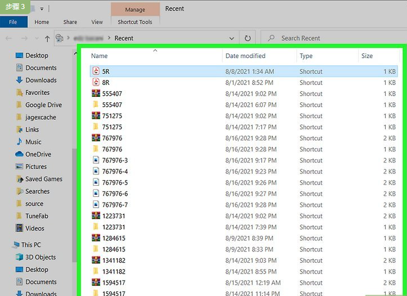
Task: Select the 751275 WinRAR archive icon
Action: [96, 115]
